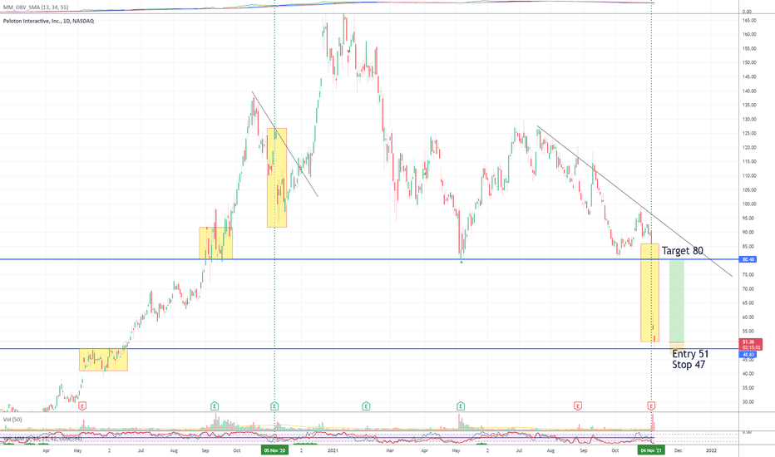Viewport: 775px width, 457px height.
Task: Open the green earnings marker near February 2021
Action: click(x=366, y=406)
